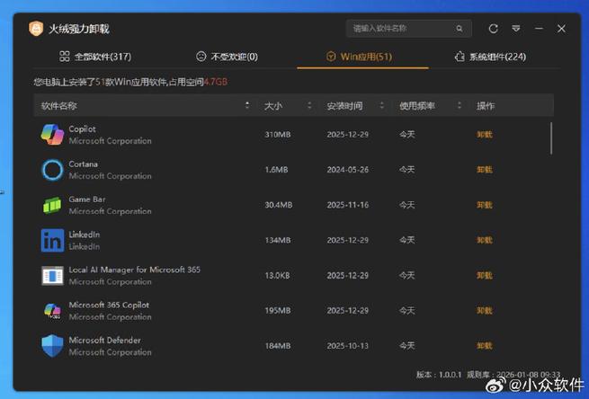The height and width of the screenshot is (399, 589).
Task: Switch to 全部软件(317) tab
Action: [95, 57]
